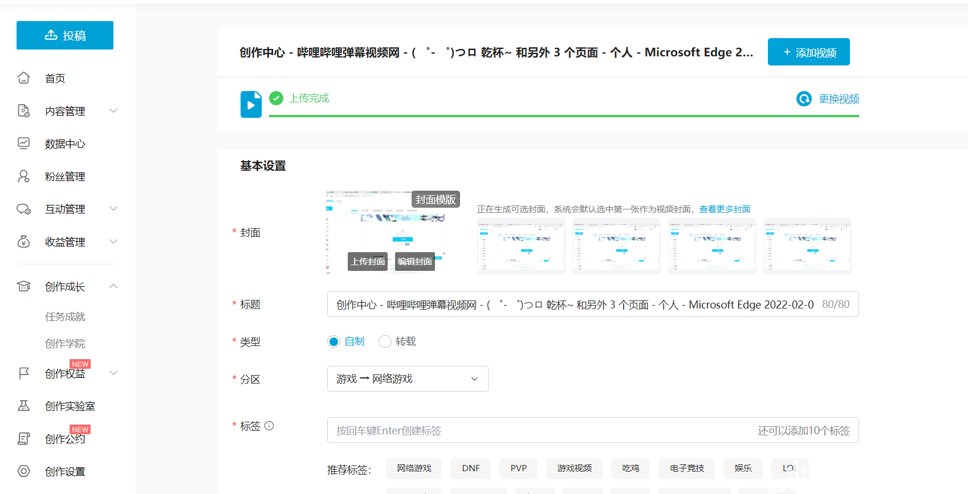Image resolution: width=968 pixels, height=494 pixels.
Task: Click the 创作设置 hexagon gear icon
Action: [x=23, y=471]
